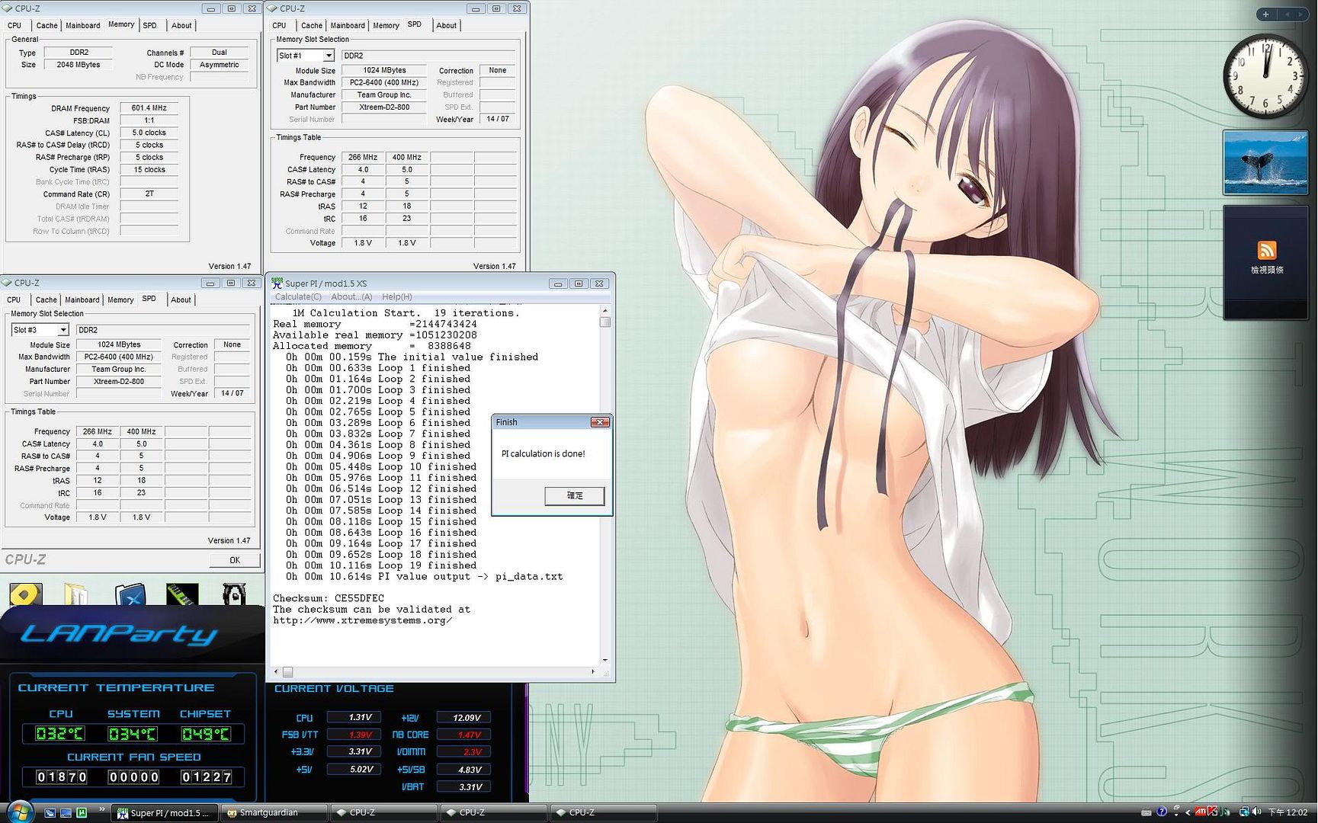Switch to Mainboard tab in top-left CPU-Z
Viewport: 1318px width, 823px height.
[82, 25]
